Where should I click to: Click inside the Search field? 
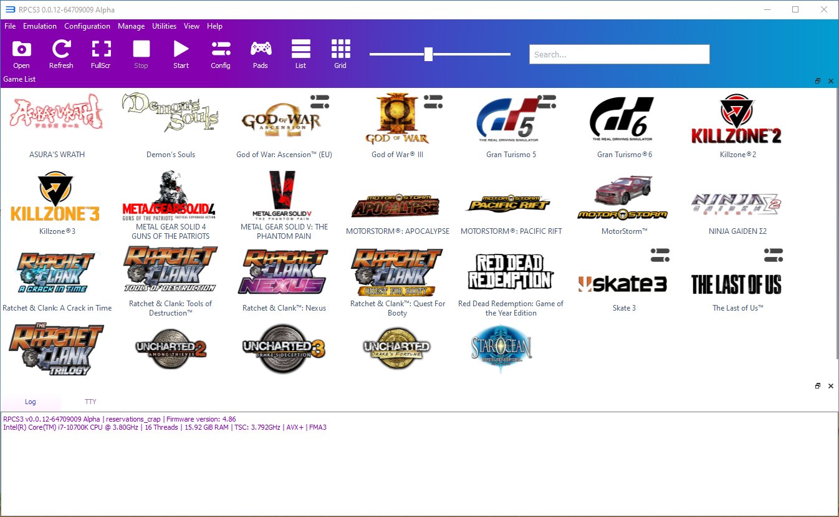pyautogui.click(x=619, y=54)
